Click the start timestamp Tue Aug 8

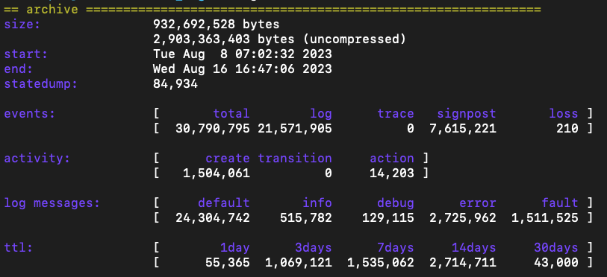[243, 54]
